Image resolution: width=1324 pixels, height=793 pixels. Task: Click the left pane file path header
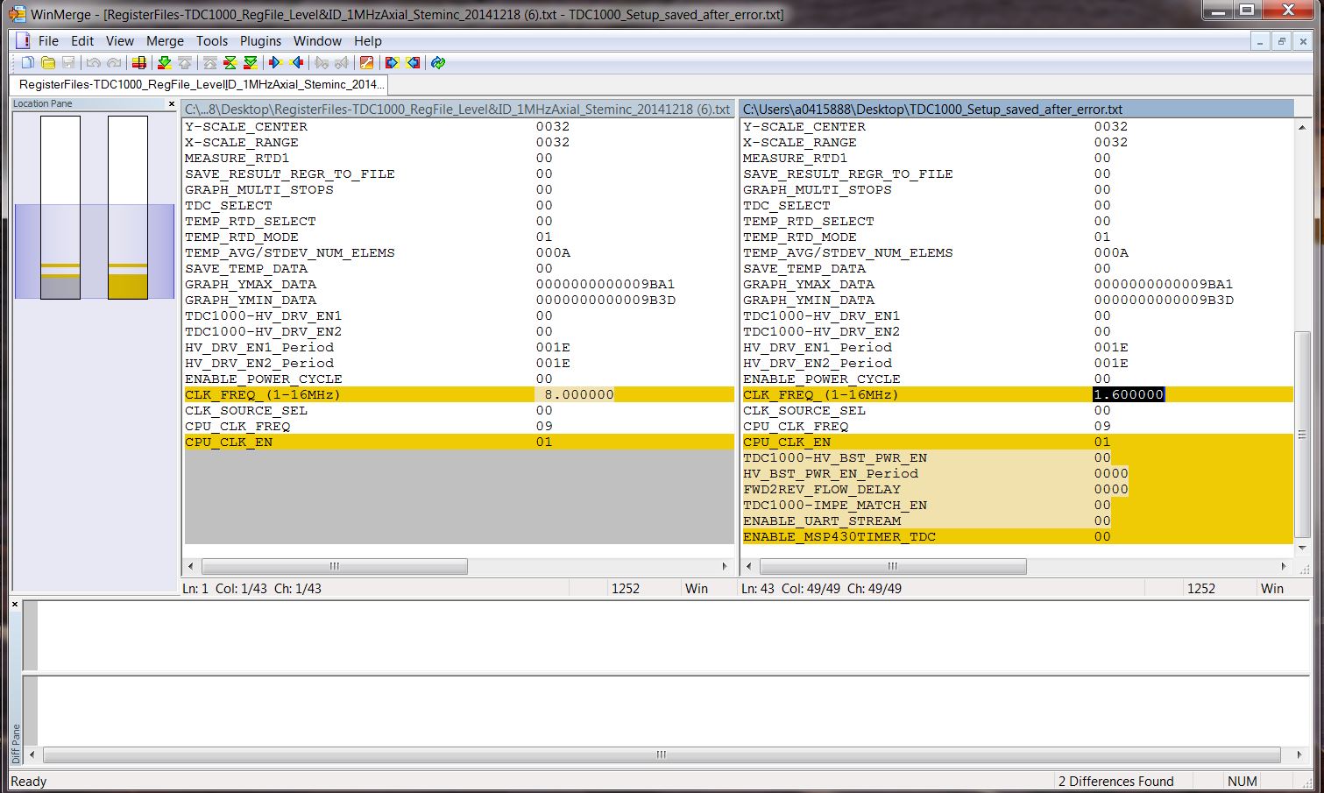point(457,109)
